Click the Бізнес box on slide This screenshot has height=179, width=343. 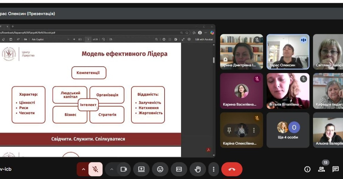click(70, 115)
